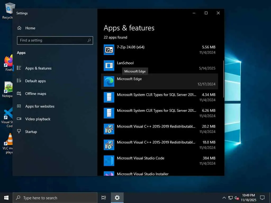The height and width of the screenshot is (203, 271).
Task: Click the Microsoft Edge logo icon
Action: (x=109, y=81)
